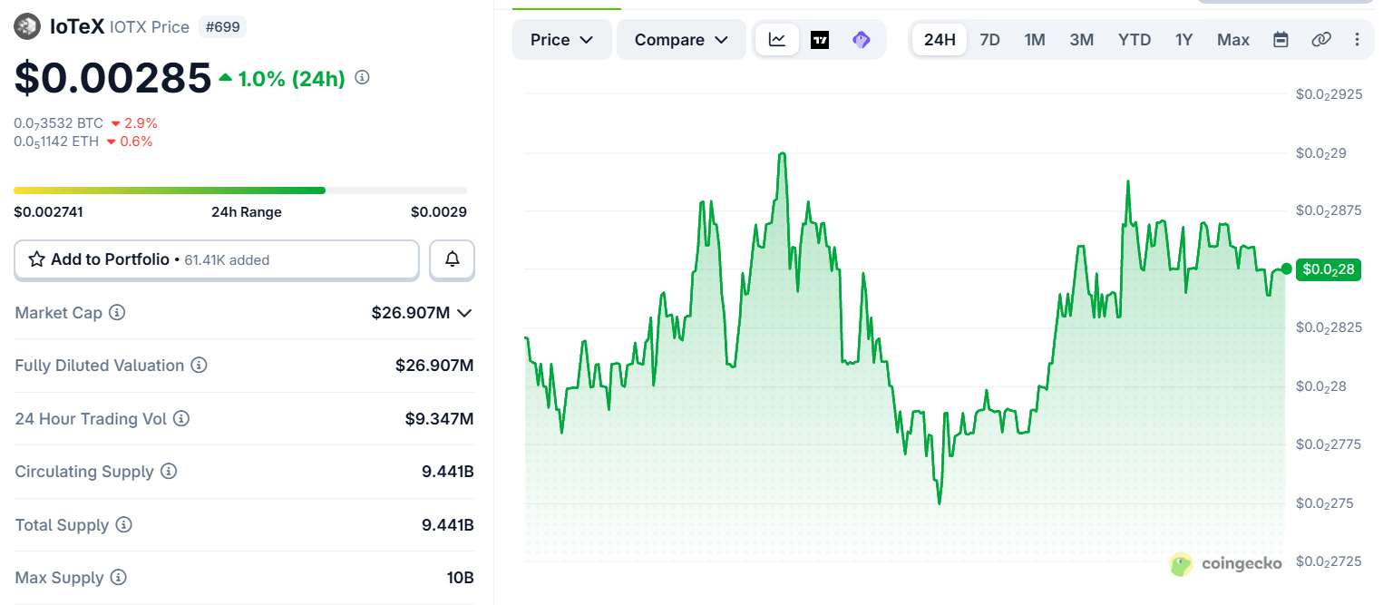Open the calendar date range picker
Screen dimensions: 1383x605
click(x=1281, y=40)
